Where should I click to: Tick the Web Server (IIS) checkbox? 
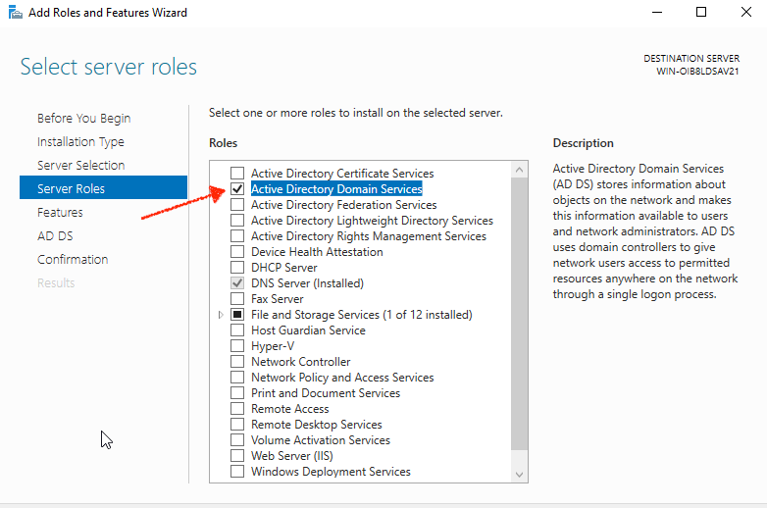pos(236,456)
